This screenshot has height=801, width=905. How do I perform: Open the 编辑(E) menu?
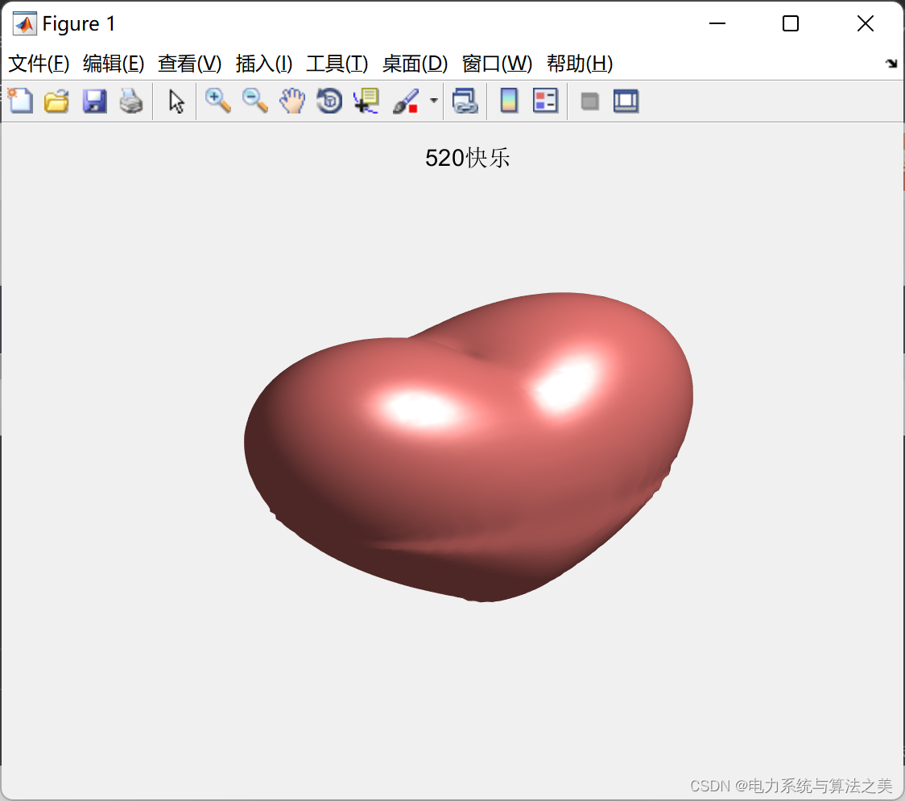click(x=113, y=64)
